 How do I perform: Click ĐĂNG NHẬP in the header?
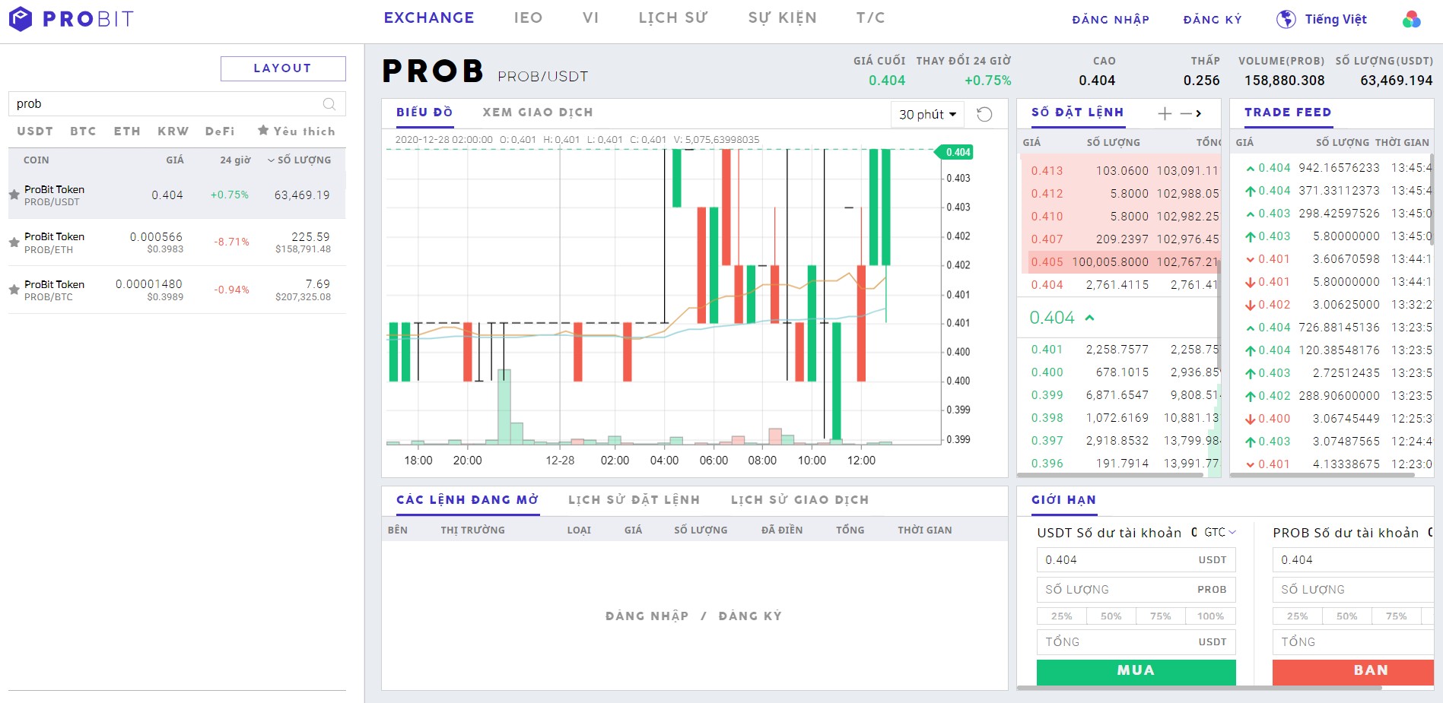point(1111,19)
